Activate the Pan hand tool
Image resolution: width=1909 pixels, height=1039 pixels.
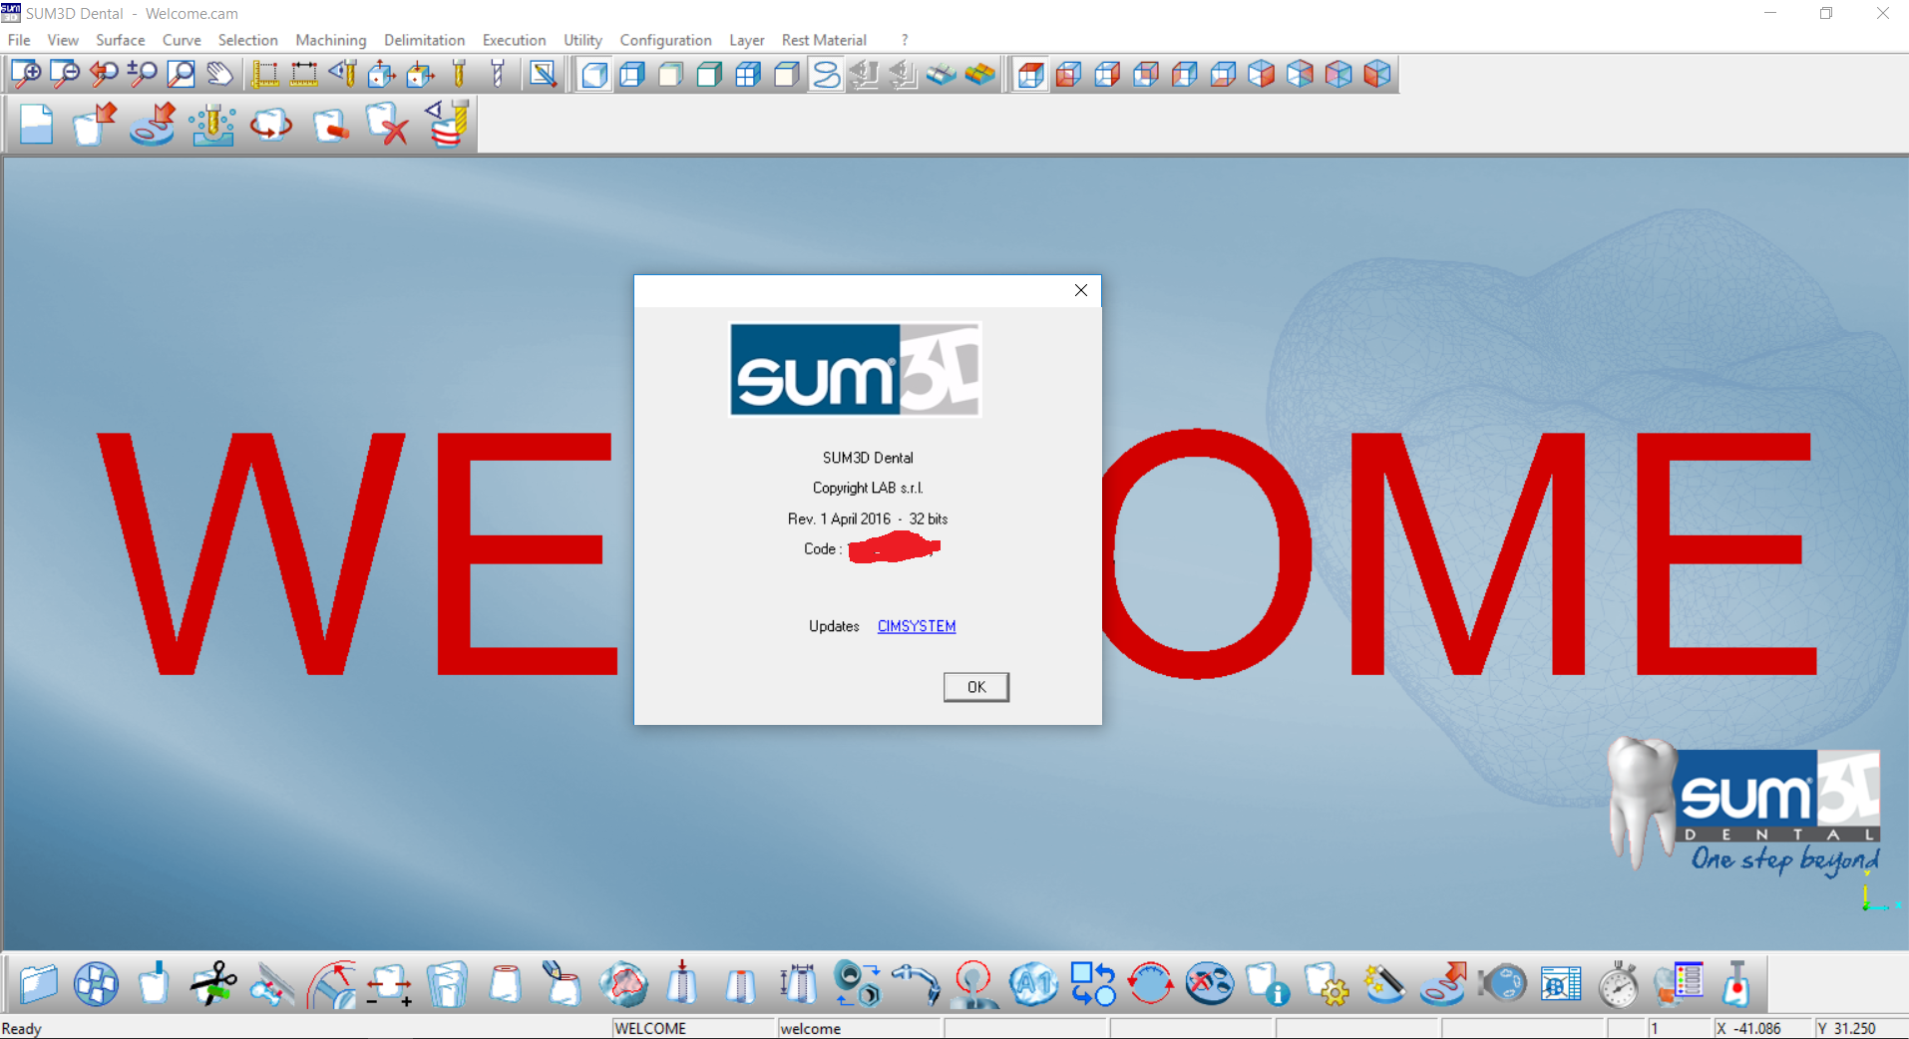(218, 74)
